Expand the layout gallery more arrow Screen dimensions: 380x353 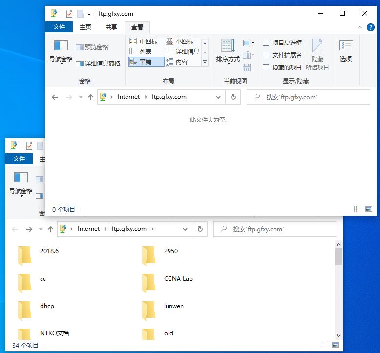205,62
